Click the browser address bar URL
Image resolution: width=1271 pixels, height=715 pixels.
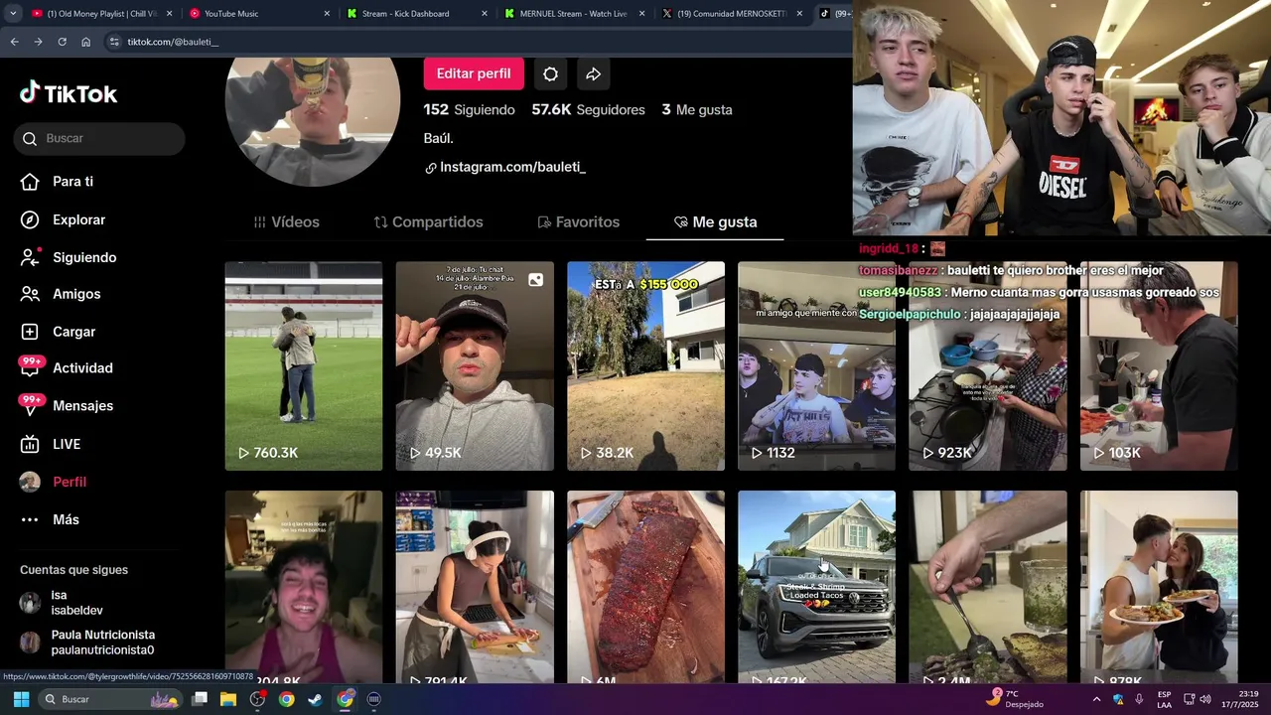173,42
